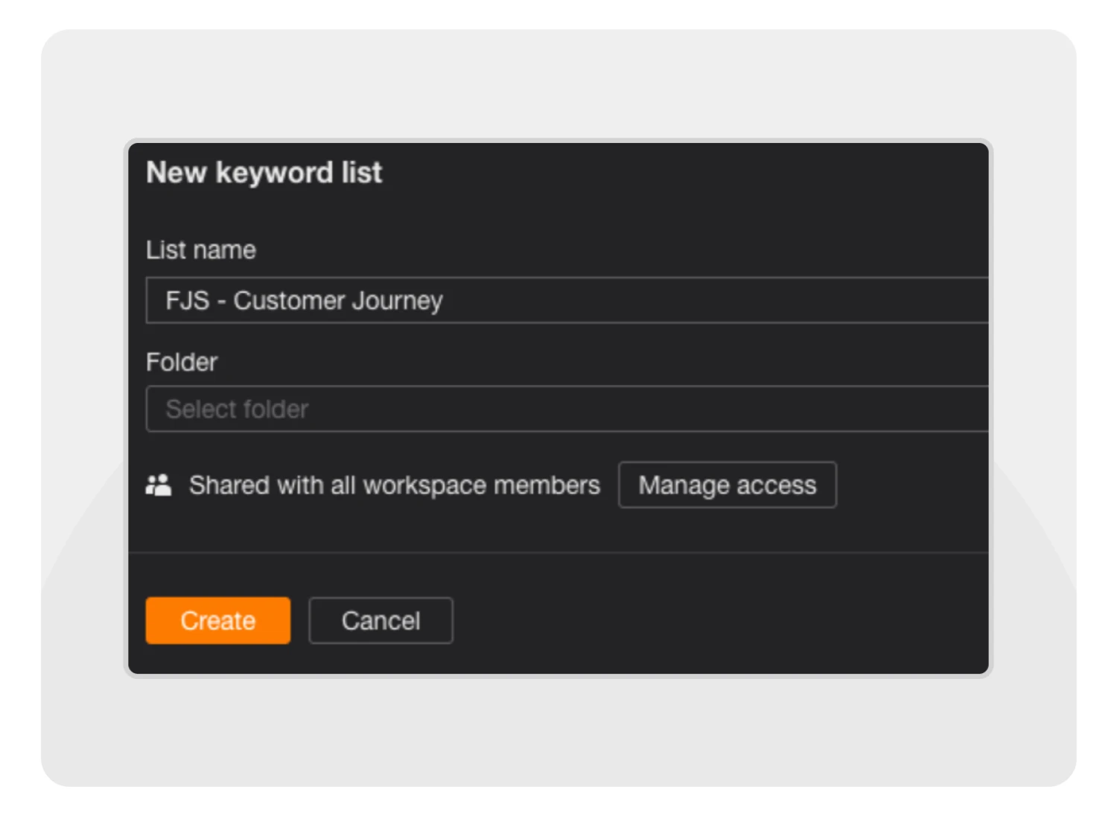Click empty dialog area right of Cancel
The height and width of the screenshot is (816, 1117).
[707, 620]
